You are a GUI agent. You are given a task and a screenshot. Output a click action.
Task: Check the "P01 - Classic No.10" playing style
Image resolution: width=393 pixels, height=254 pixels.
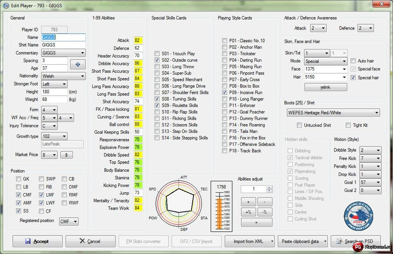[225, 40]
